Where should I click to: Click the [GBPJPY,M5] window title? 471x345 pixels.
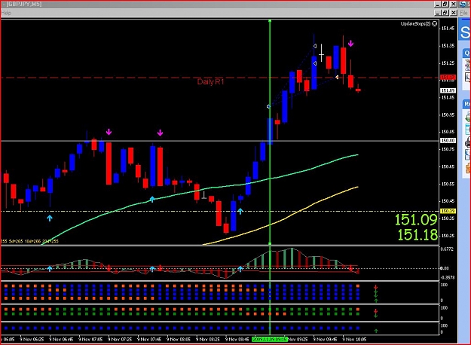coord(23,5)
